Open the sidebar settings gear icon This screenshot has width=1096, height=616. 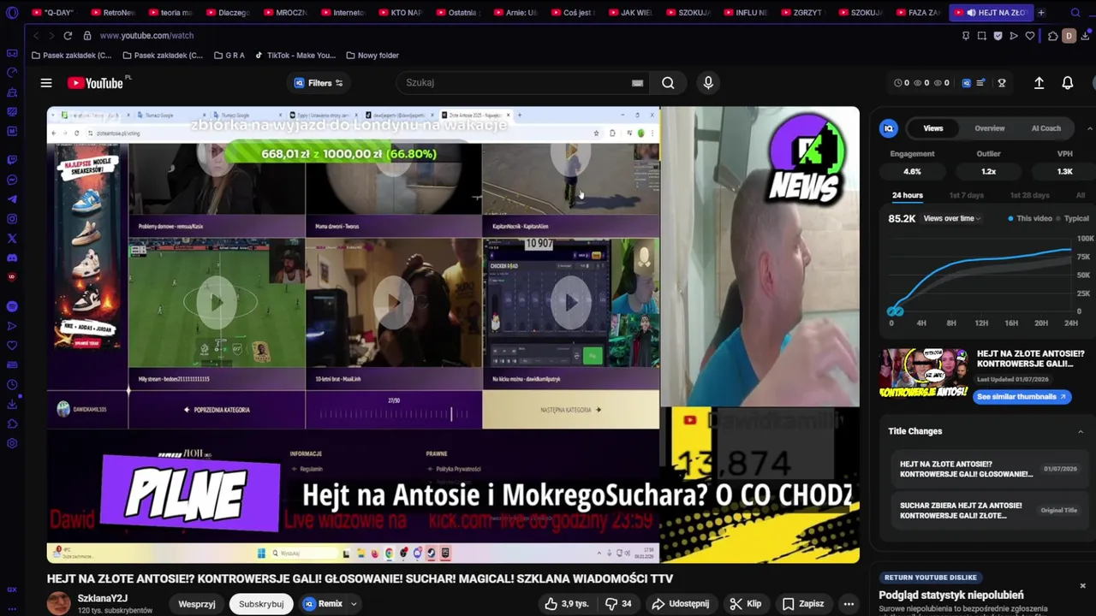[x=12, y=443]
